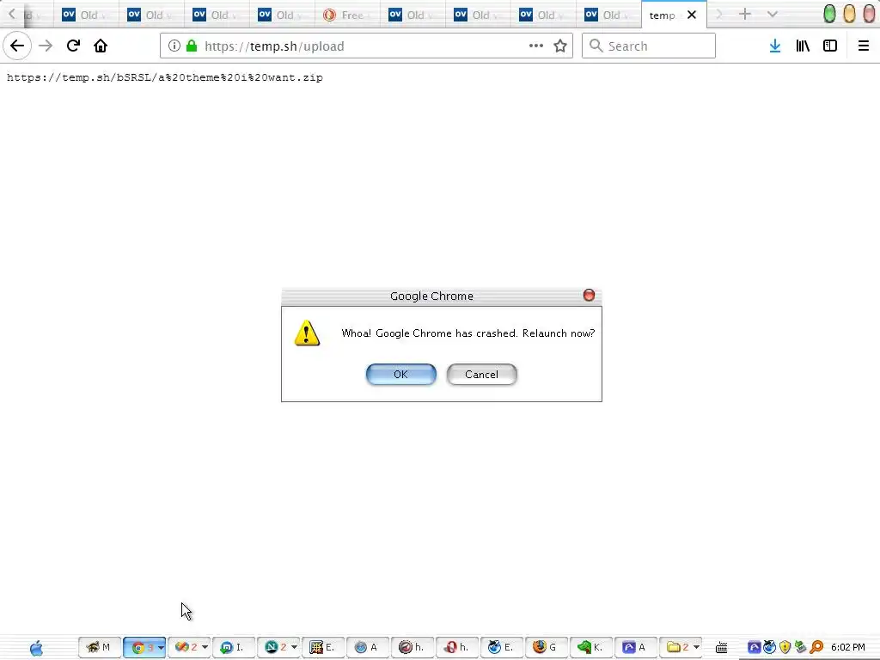Image resolution: width=880 pixels, height=660 pixels.
Task: Switch to the Free tab
Action: coord(347,15)
